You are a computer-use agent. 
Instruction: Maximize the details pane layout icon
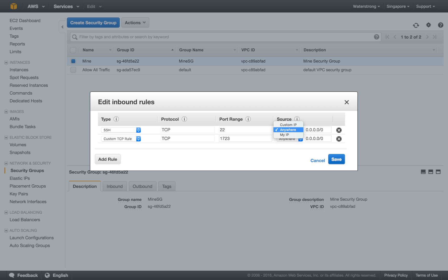[x=438, y=172]
